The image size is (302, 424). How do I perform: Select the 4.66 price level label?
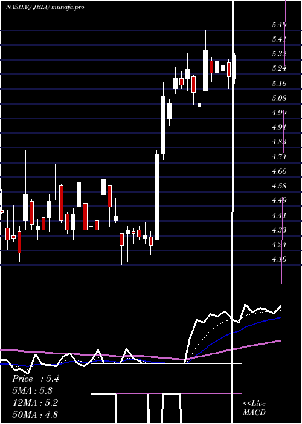pos(279,171)
